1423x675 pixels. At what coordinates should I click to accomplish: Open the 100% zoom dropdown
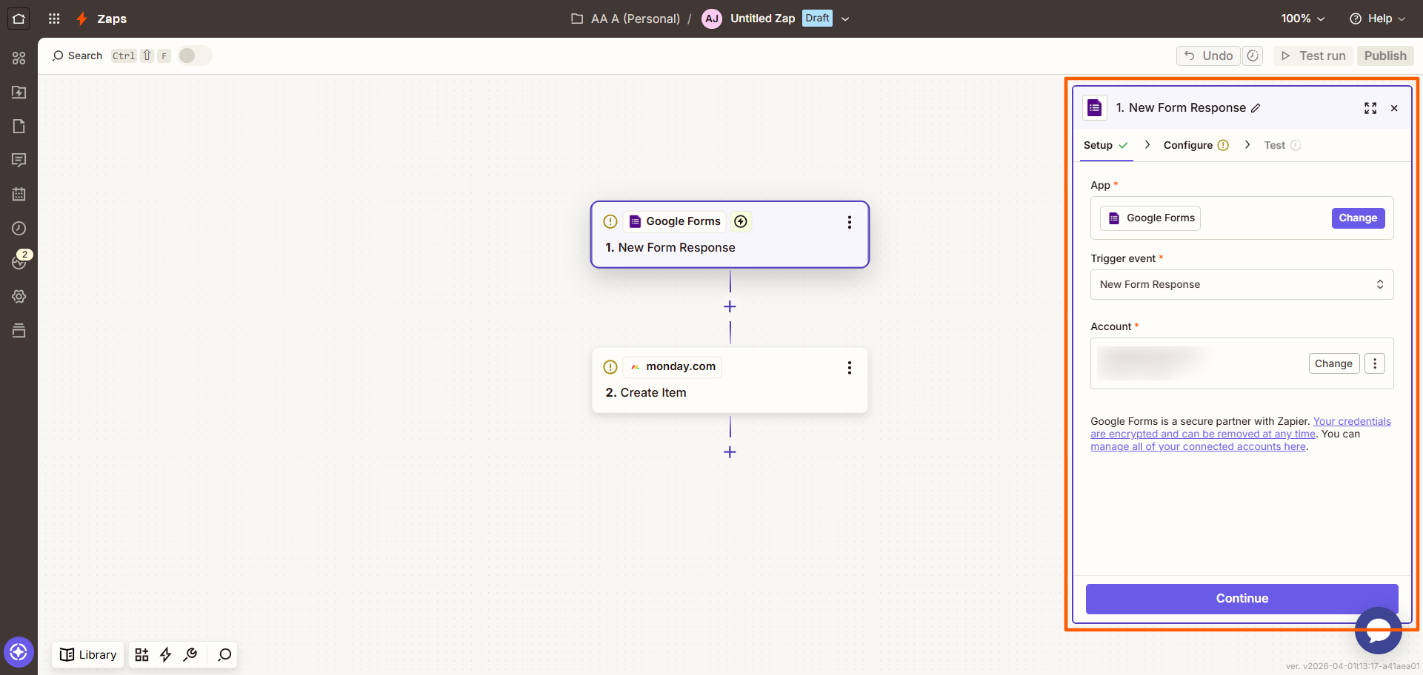1302,19
